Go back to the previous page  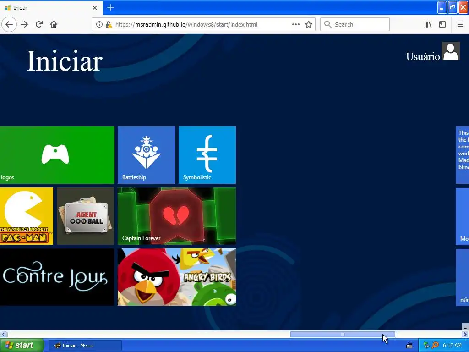point(9,24)
